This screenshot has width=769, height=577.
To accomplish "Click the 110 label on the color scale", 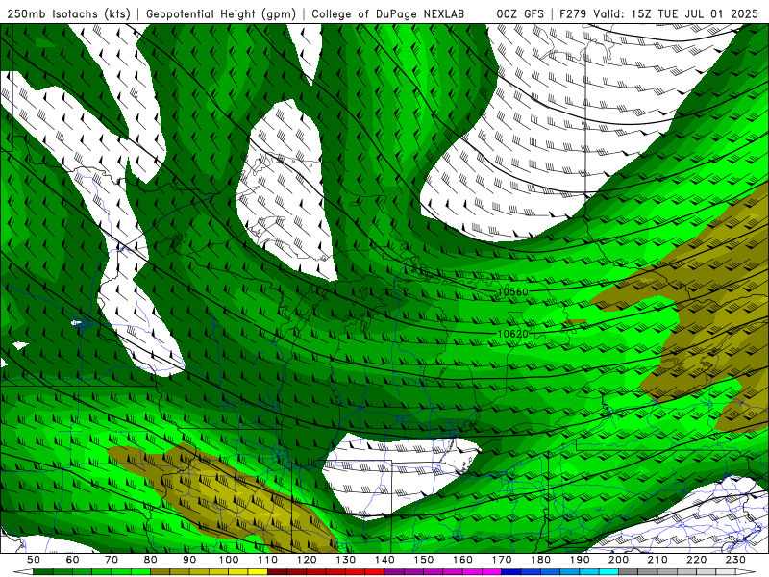I will click(267, 560).
